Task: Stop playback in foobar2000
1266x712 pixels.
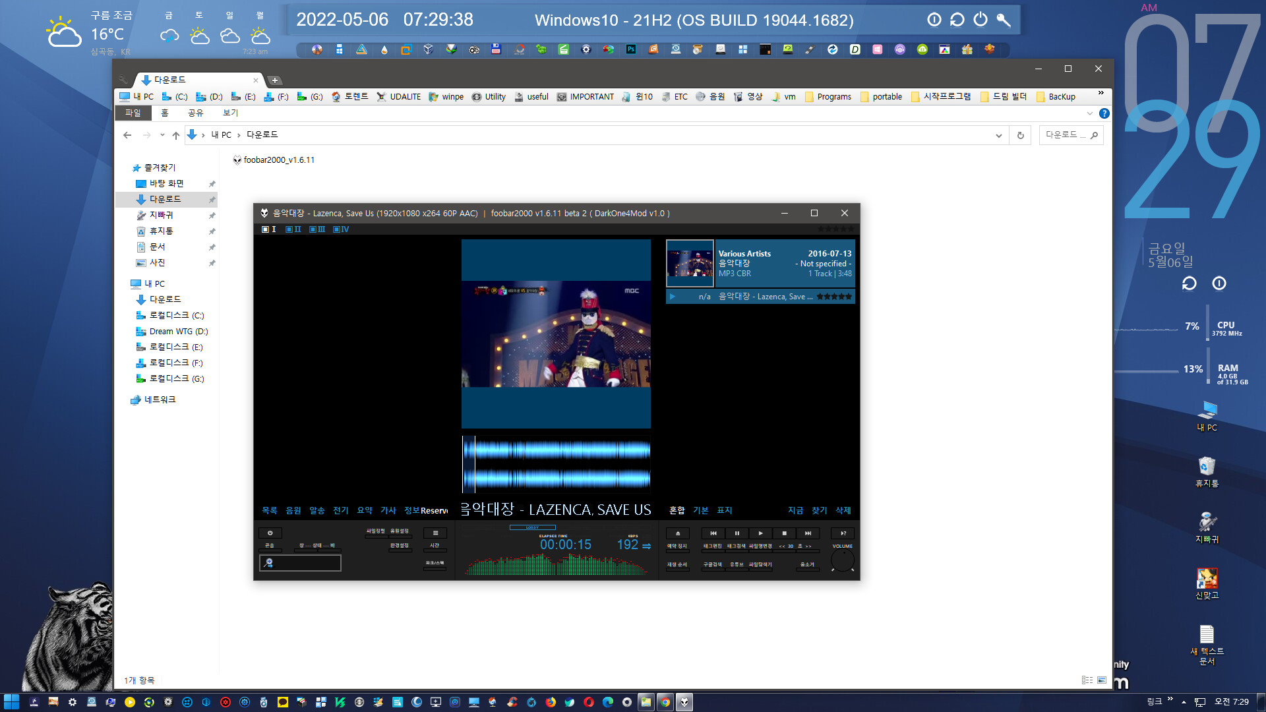Action: pos(784,533)
